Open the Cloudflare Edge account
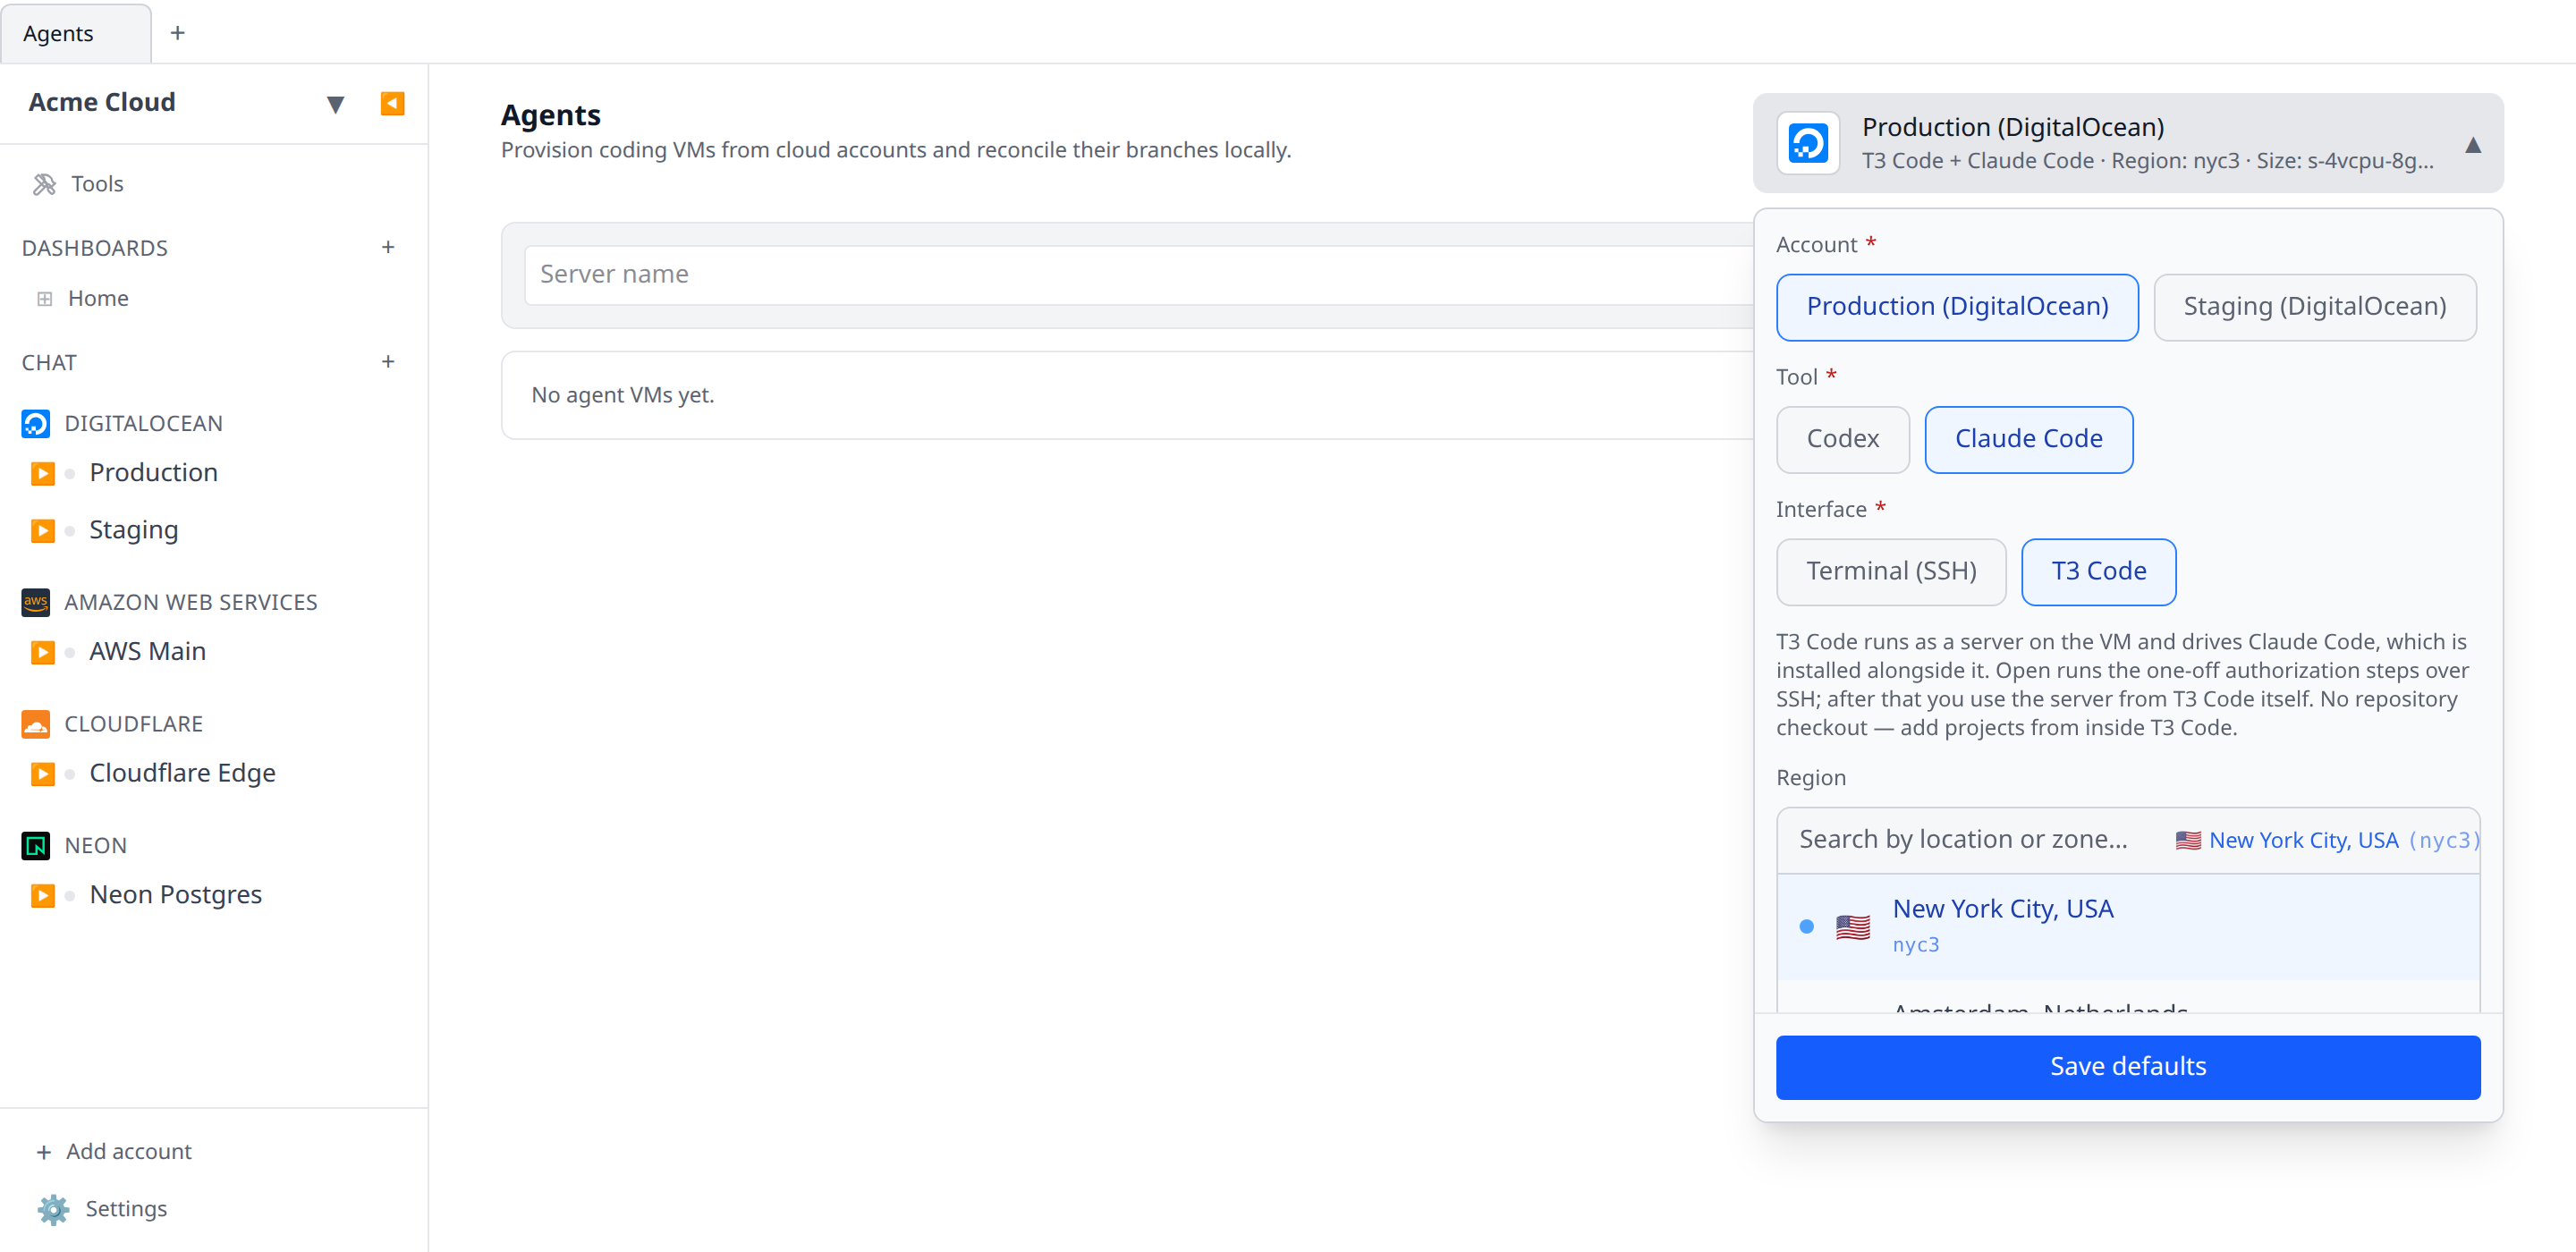 coord(182,774)
